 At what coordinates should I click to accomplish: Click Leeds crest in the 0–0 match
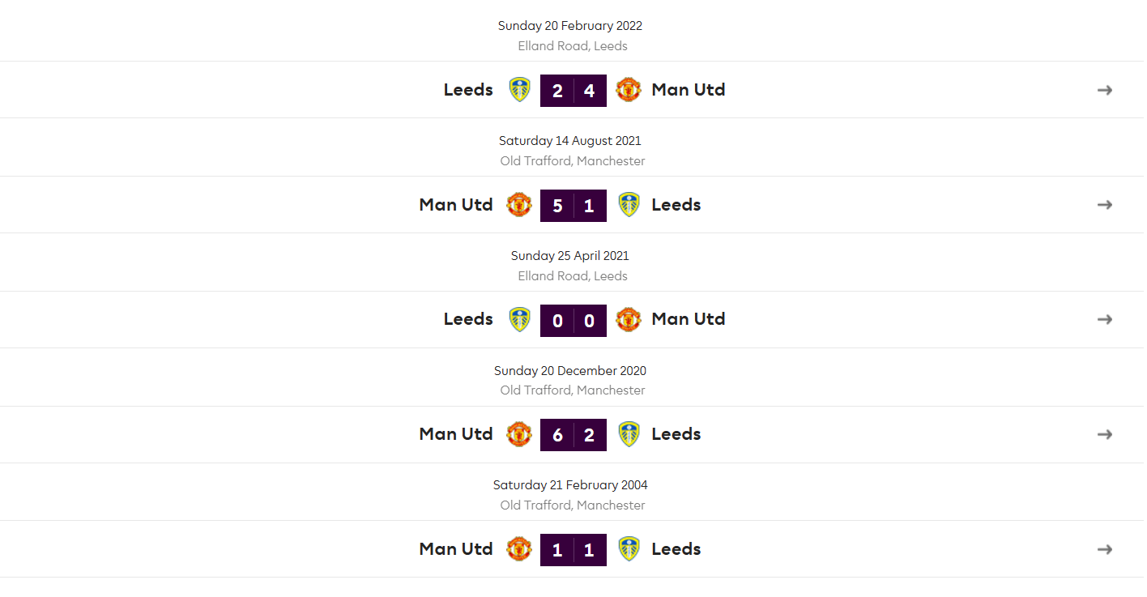click(519, 320)
